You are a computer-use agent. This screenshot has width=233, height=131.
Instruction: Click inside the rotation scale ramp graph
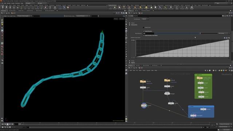182,48
